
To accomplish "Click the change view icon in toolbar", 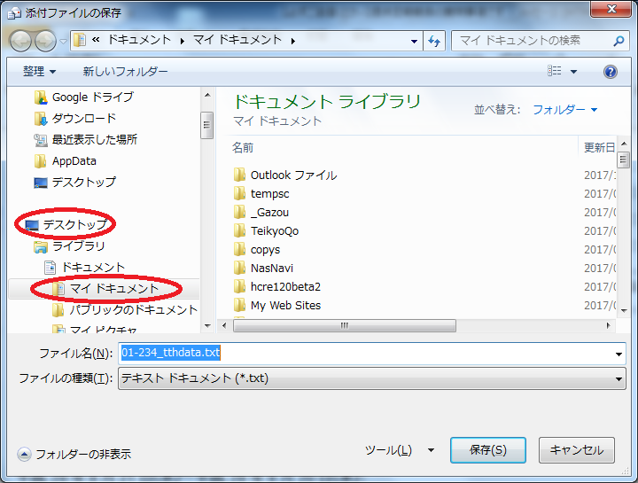I will [555, 72].
